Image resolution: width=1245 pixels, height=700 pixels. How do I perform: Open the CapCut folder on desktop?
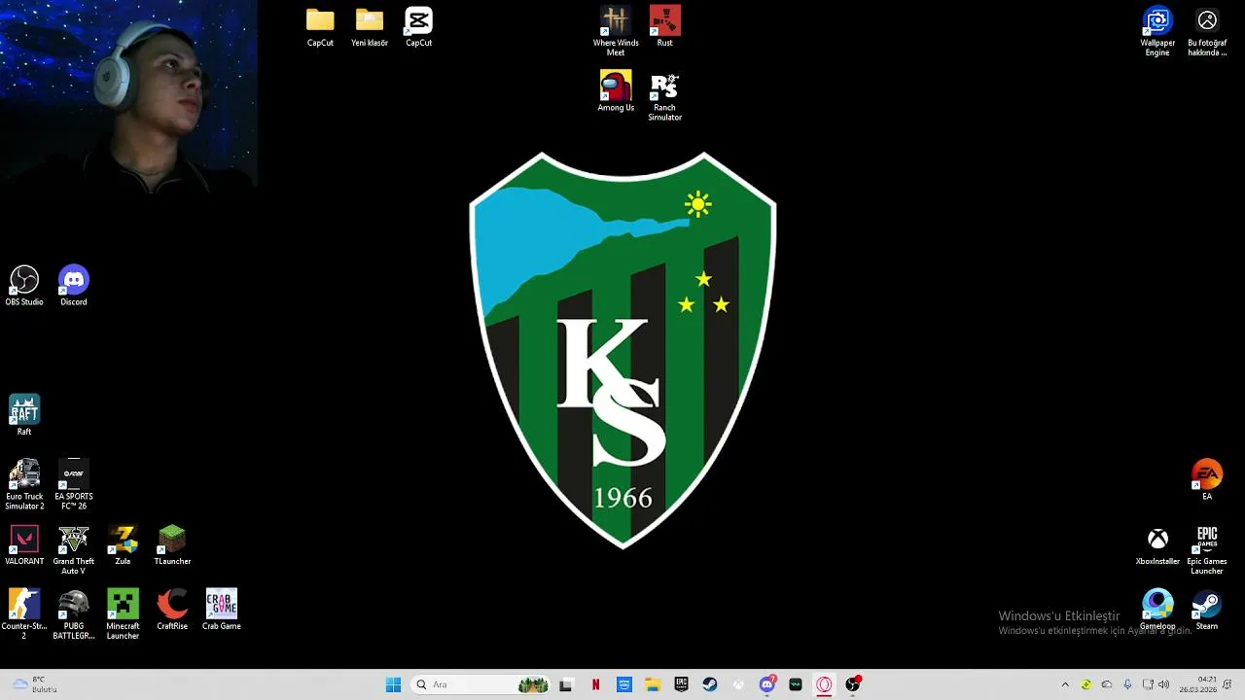320,27
